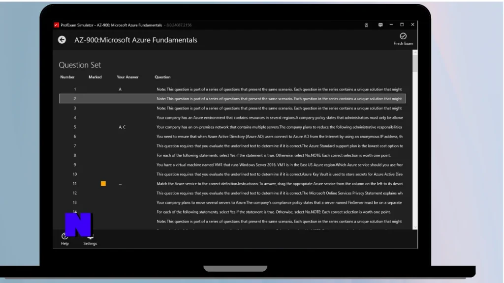
Task: Open question 13 about FinServer
Action: click(232, 202)
